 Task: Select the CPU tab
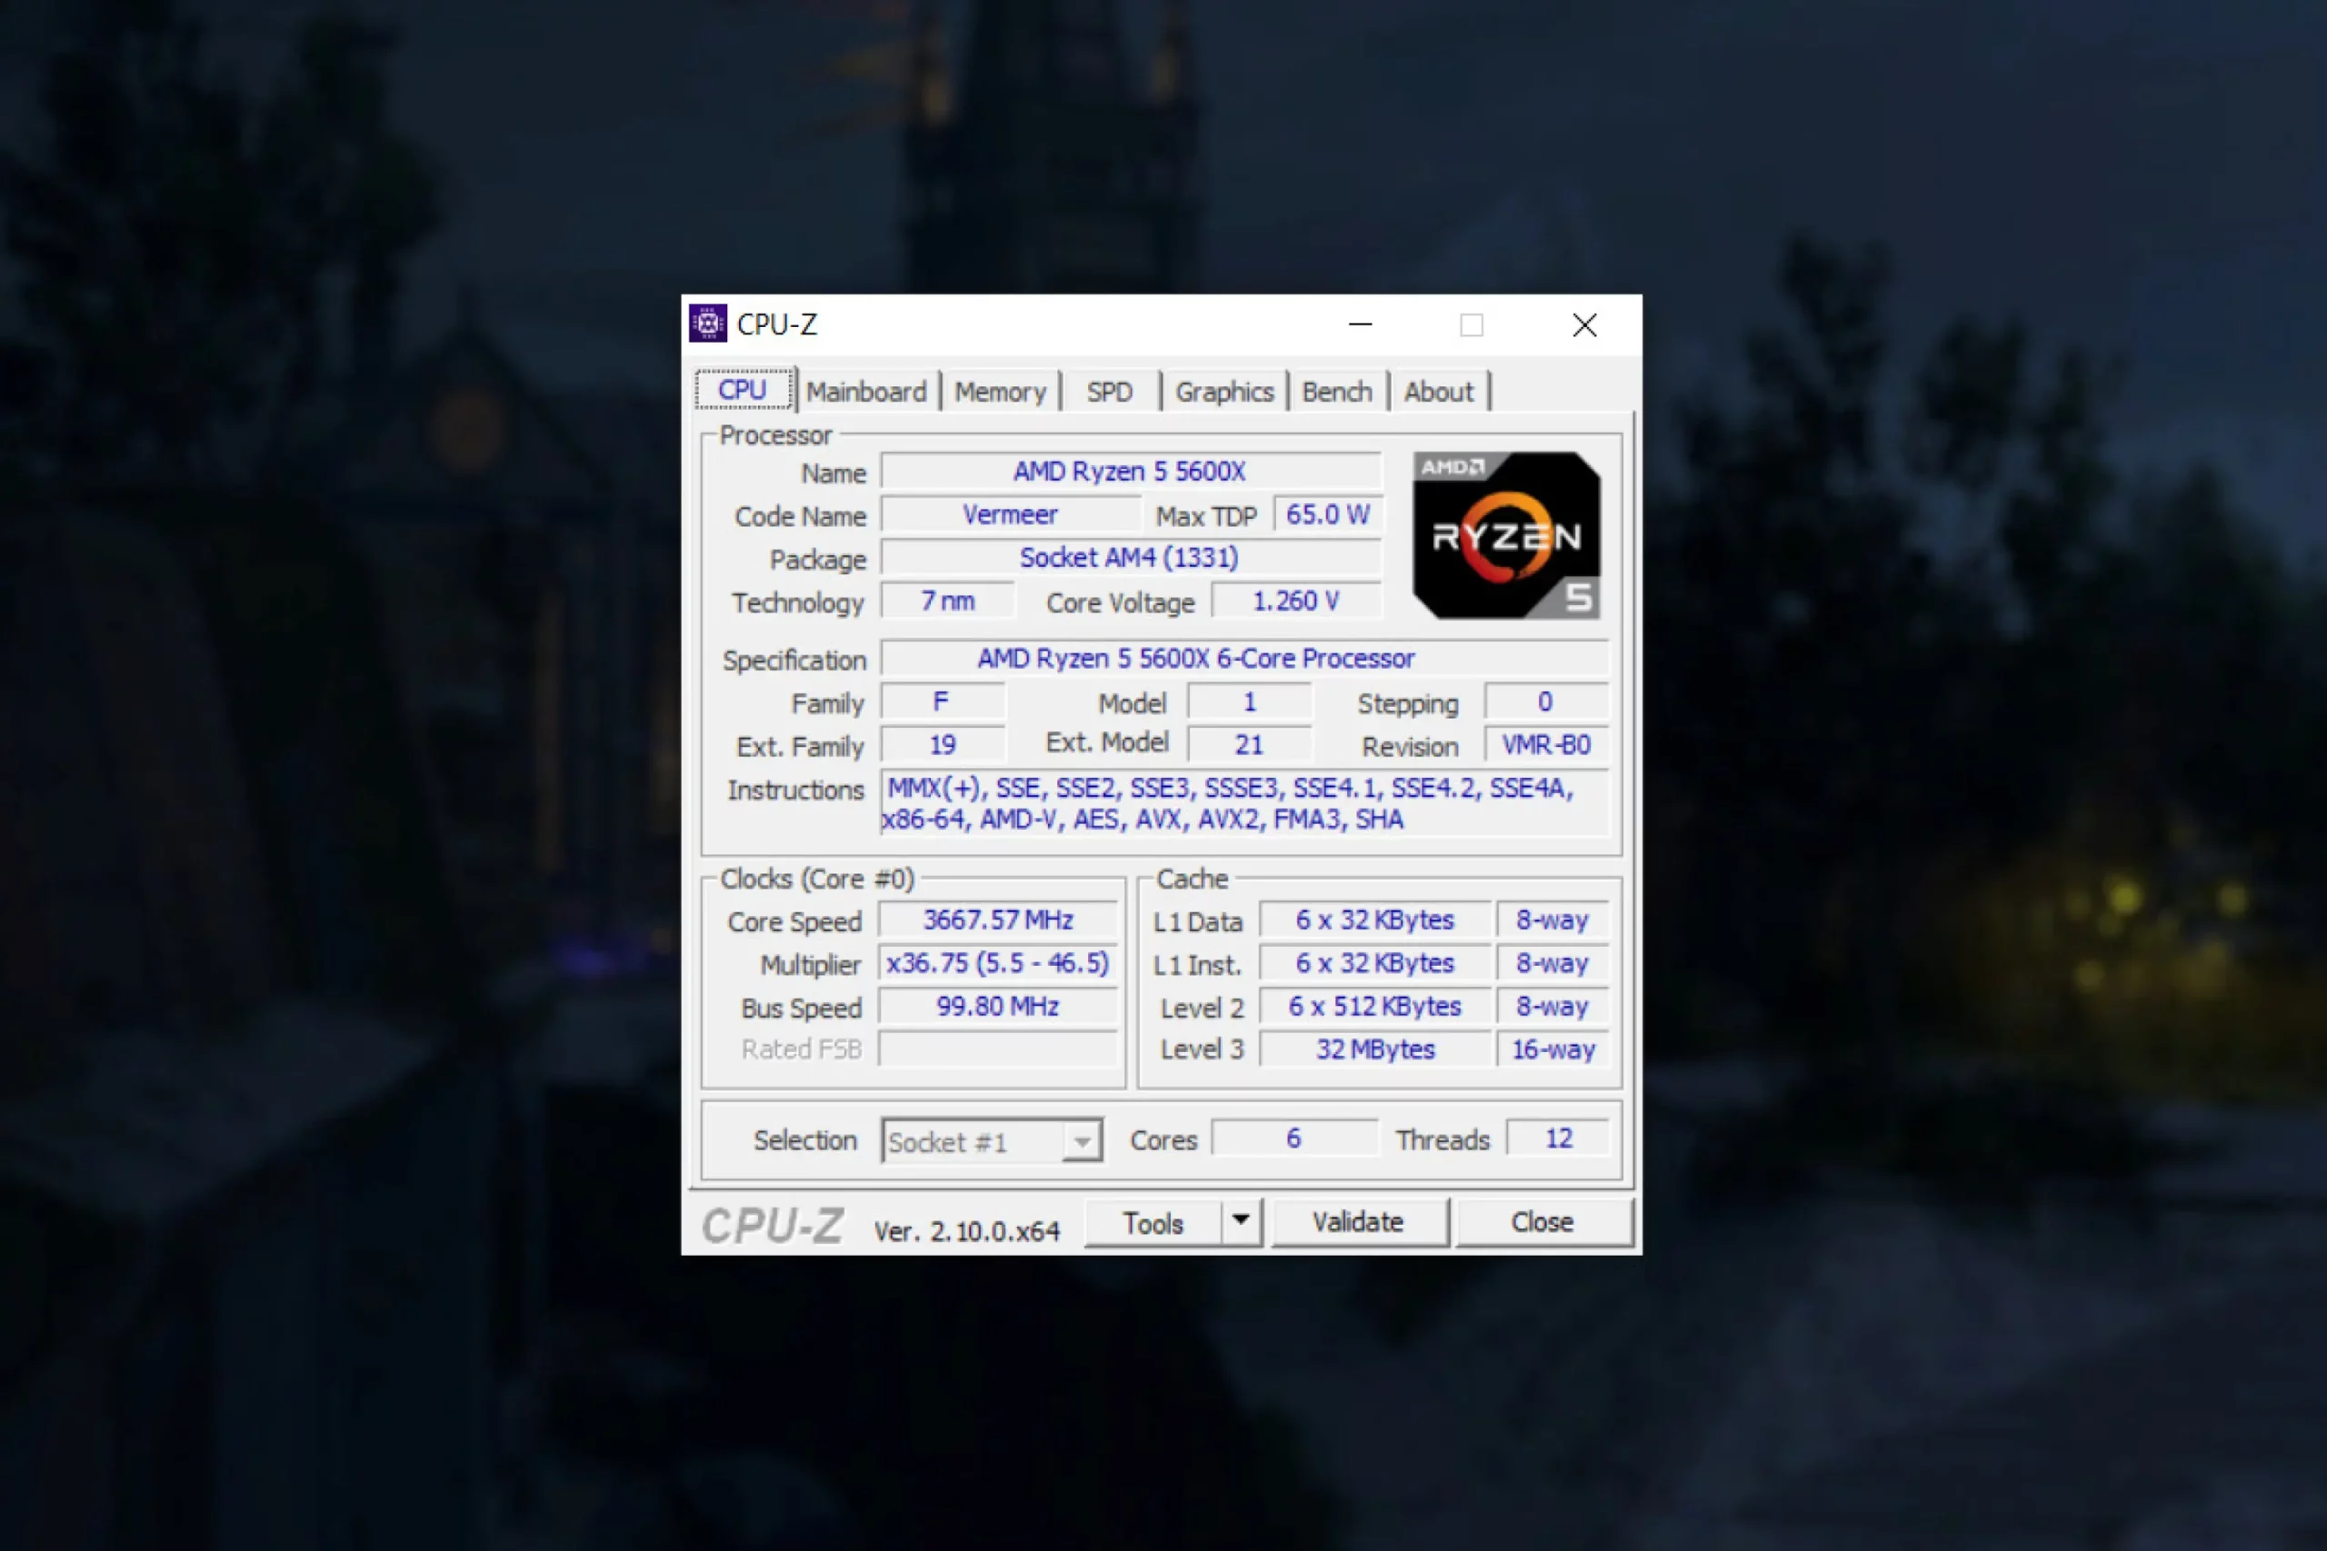(x=742, y=390)
